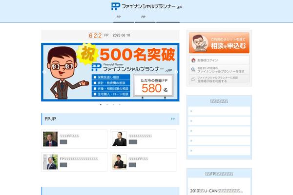Open the 2010年 U-CAN headline link

pos(216,191)
